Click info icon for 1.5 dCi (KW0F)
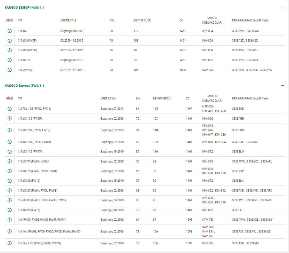This screenshot has width=289, height=253. coord(10,41)
